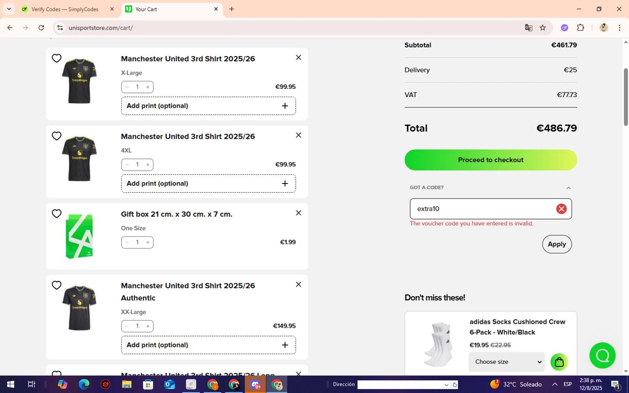Viewport: 629px width, 393px height.
Task: Open the Windows Start menu
Action: pyautogui.click(x=10, y=384)
